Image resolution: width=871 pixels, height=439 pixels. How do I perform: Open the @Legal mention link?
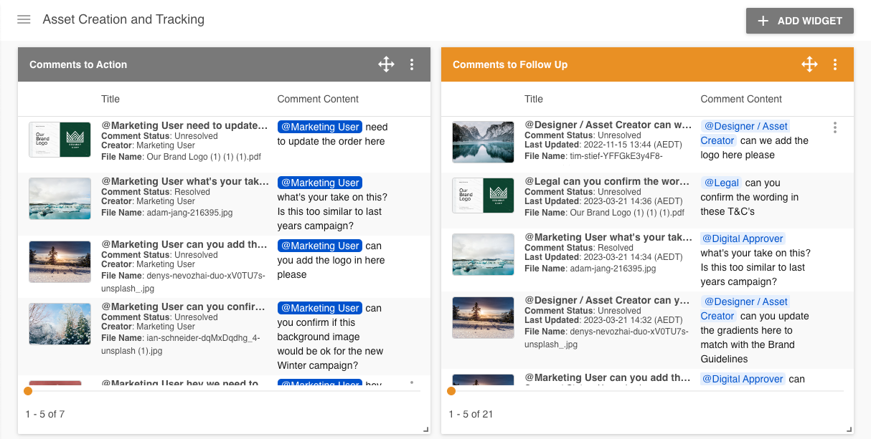tap(720, 183)
